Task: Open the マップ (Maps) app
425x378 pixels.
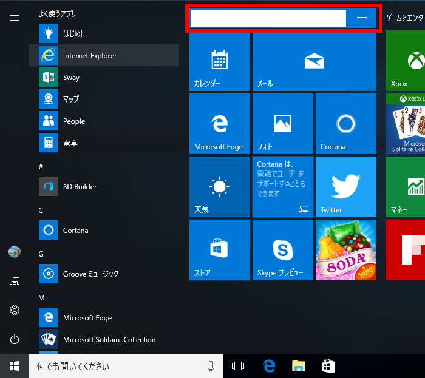Action: tap(104, 99)
